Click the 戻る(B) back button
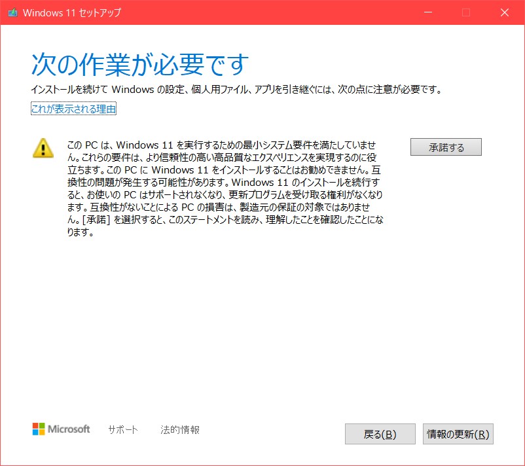Viewport: 525px width, 466px height. click(380, 434)
